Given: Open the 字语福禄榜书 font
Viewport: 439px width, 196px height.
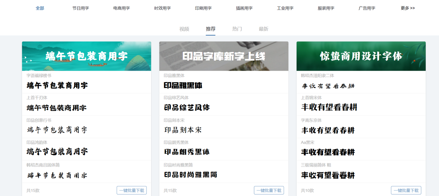Looking at the screenshot, I should 57,85.
